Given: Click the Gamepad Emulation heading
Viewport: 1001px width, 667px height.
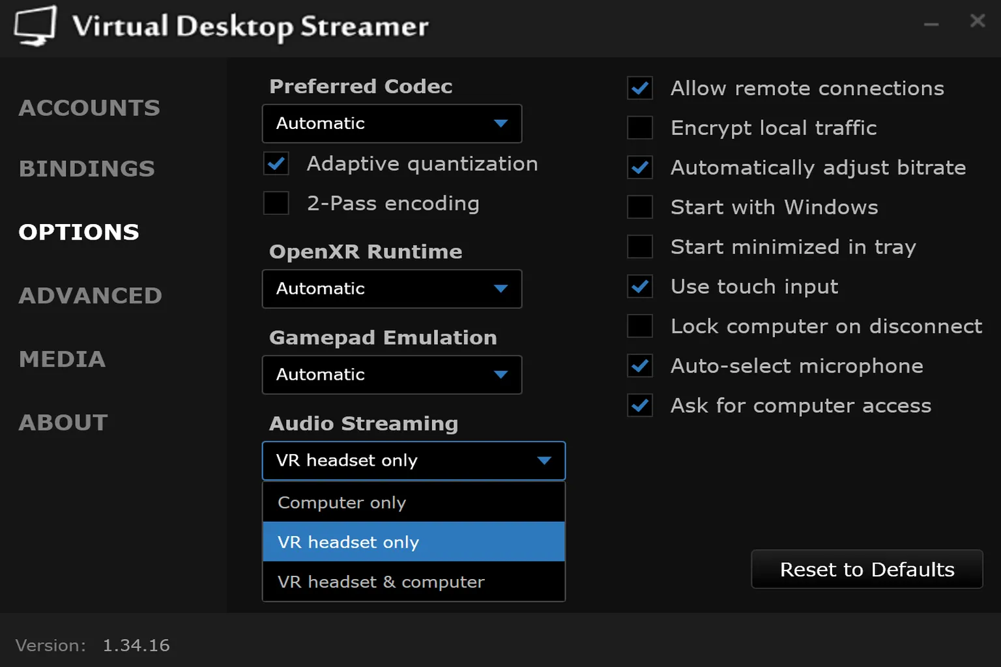Looking at the screenshot, I should [x=383, y=337].
